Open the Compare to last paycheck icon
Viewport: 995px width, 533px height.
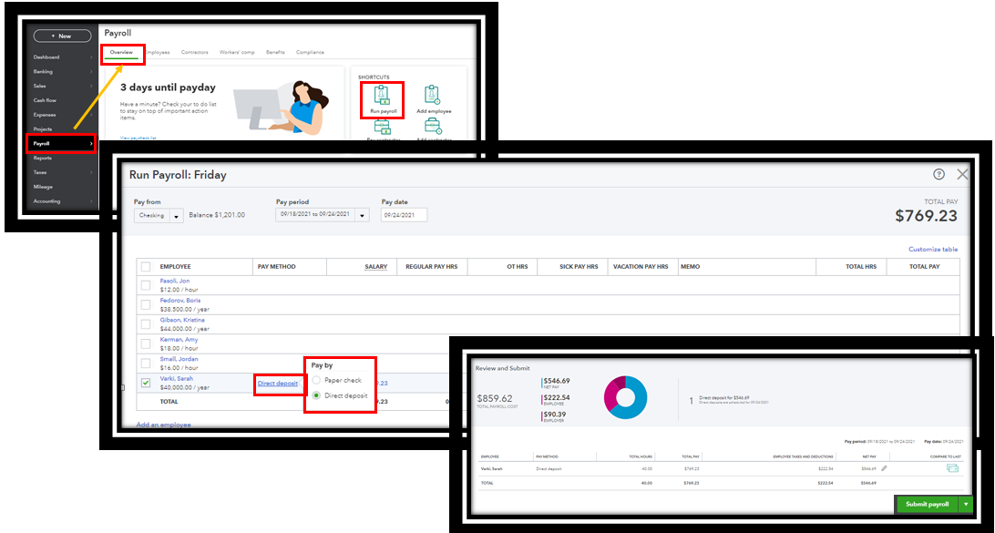pyautogui.click(x=952, y=468)
